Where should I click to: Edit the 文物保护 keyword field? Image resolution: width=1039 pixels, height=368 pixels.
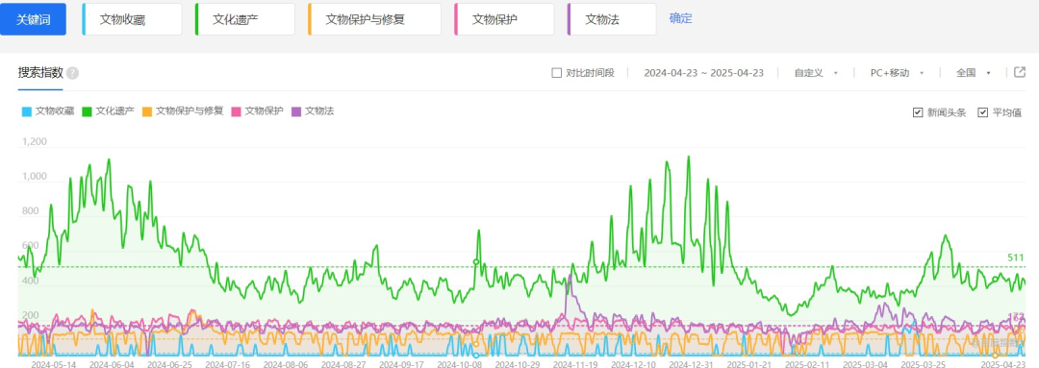point(504,19)
